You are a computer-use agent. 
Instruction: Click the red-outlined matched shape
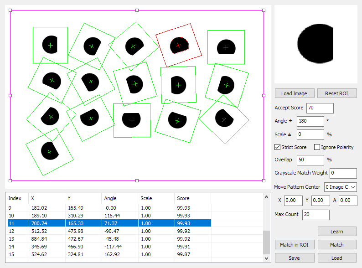179,46
